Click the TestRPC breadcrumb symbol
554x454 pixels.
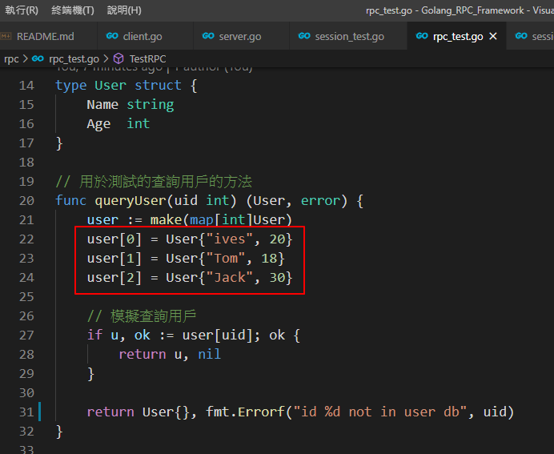[147, 58]
